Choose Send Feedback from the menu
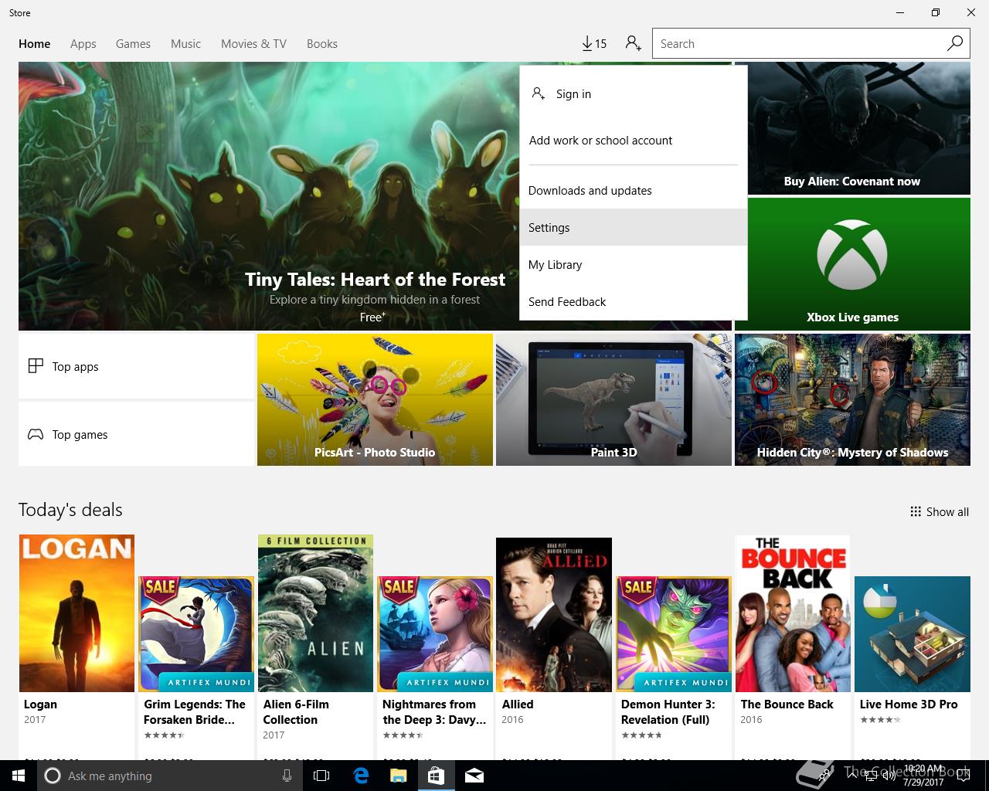The height and width of the screenshot is (791, 989). [634, 302]
